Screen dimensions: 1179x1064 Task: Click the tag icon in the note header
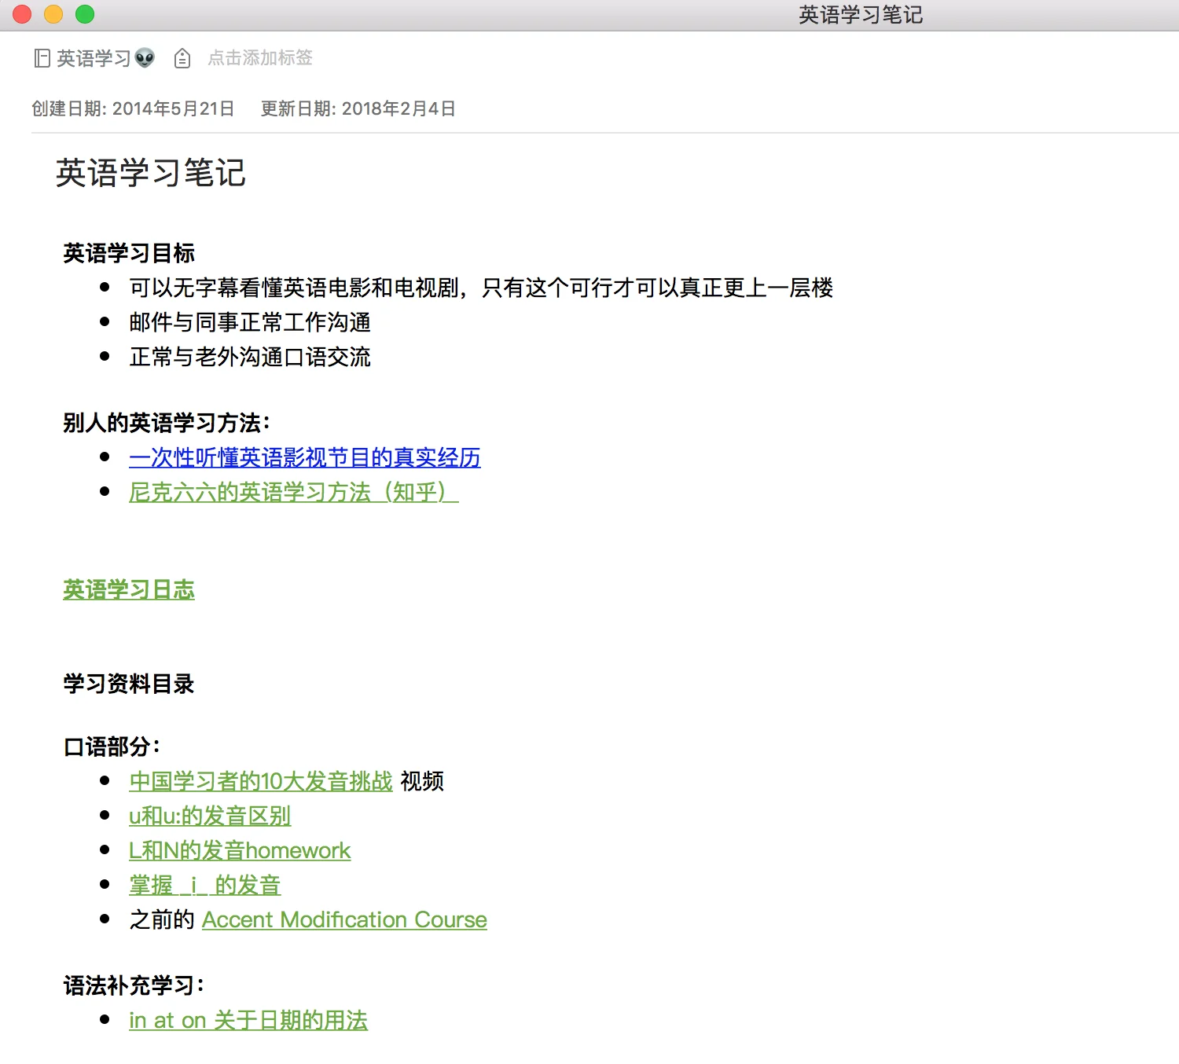(x=182, y=58)
